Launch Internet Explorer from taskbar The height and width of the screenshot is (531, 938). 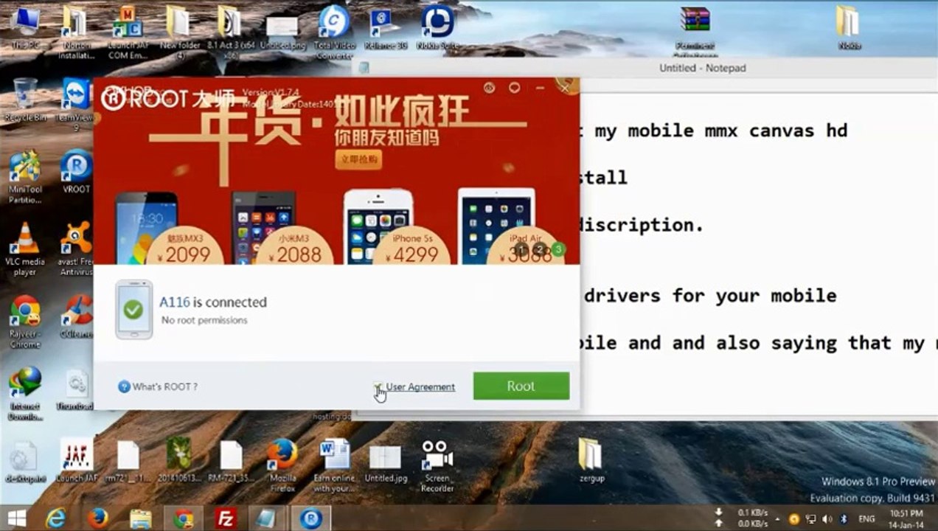click(x=55, y=518)
